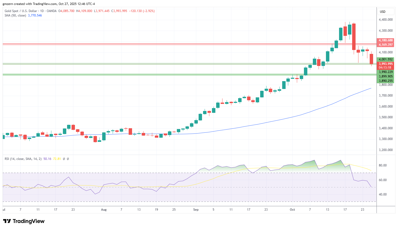Click the 3,500.000 price axis label
Screen dimensions: 398x229
386,117
